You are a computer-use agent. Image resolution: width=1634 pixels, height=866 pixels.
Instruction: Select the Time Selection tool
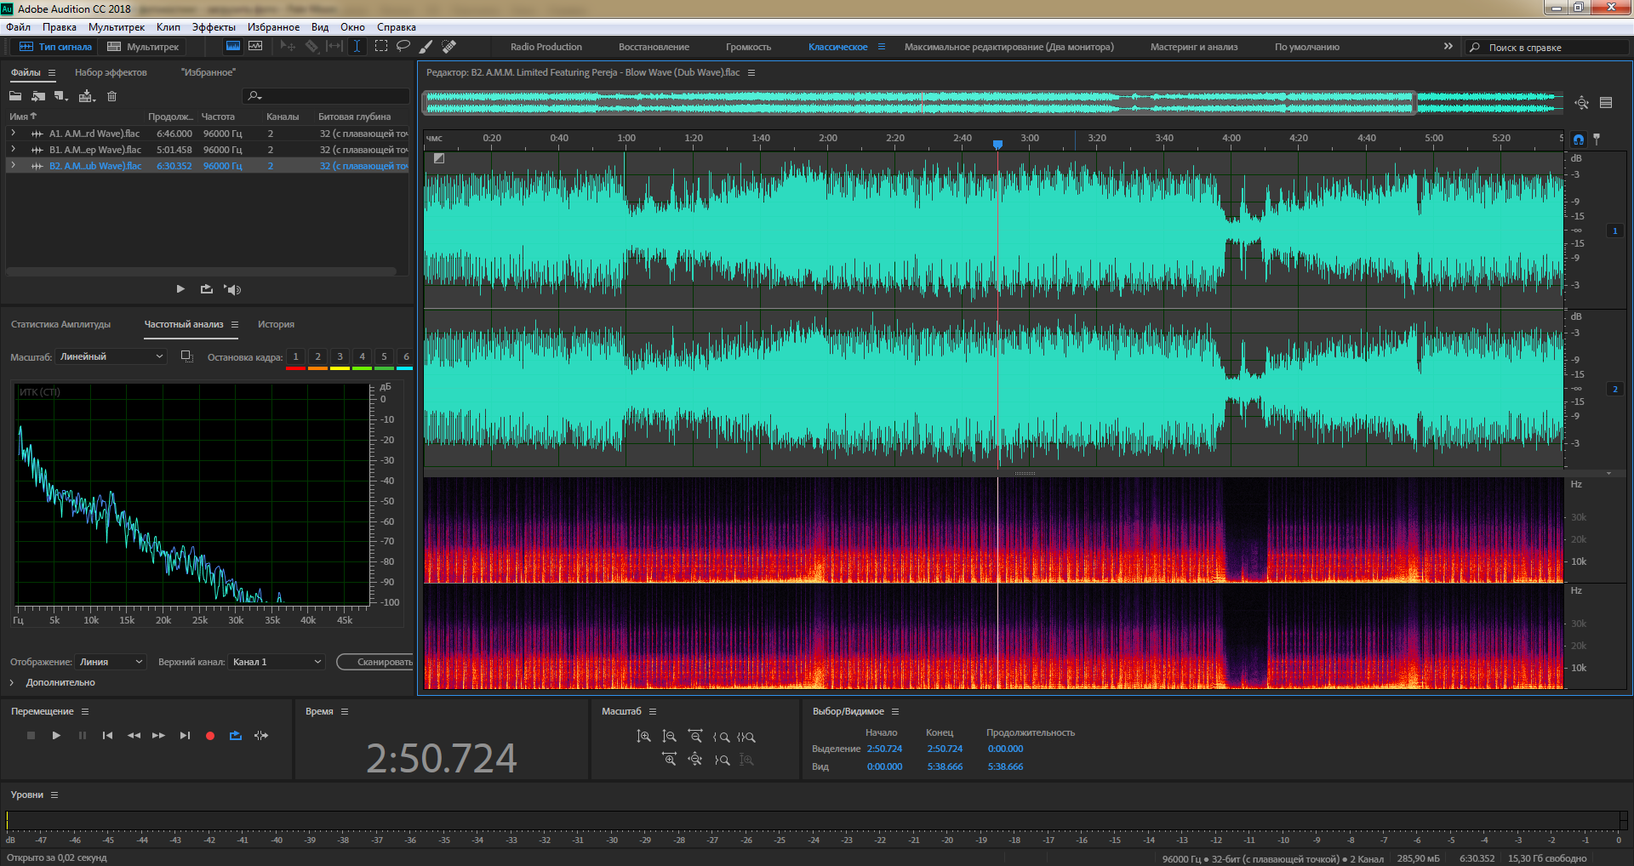click(357, 47)
